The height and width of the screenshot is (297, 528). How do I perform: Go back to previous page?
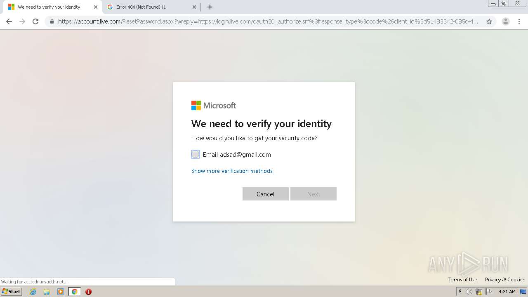(9, 21)
